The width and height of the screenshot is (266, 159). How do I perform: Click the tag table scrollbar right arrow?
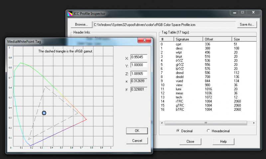point(254,123)
